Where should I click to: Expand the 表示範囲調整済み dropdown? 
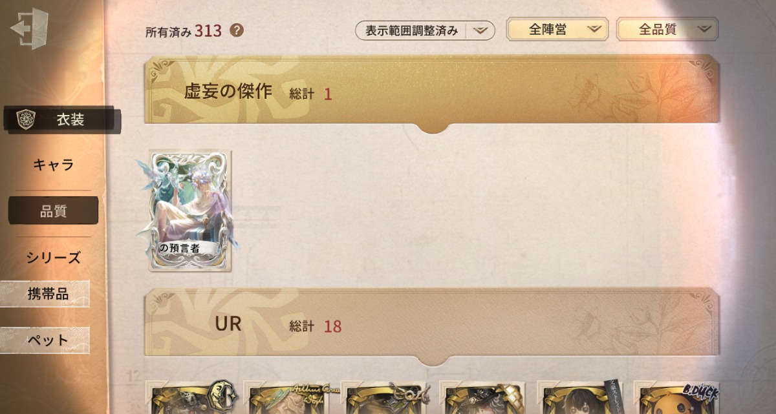[x=425, y=30]
